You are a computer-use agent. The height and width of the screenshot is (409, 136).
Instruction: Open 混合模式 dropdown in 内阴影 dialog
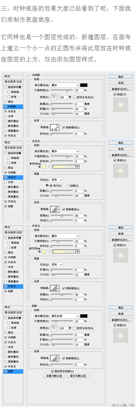(x=65, y=85)
